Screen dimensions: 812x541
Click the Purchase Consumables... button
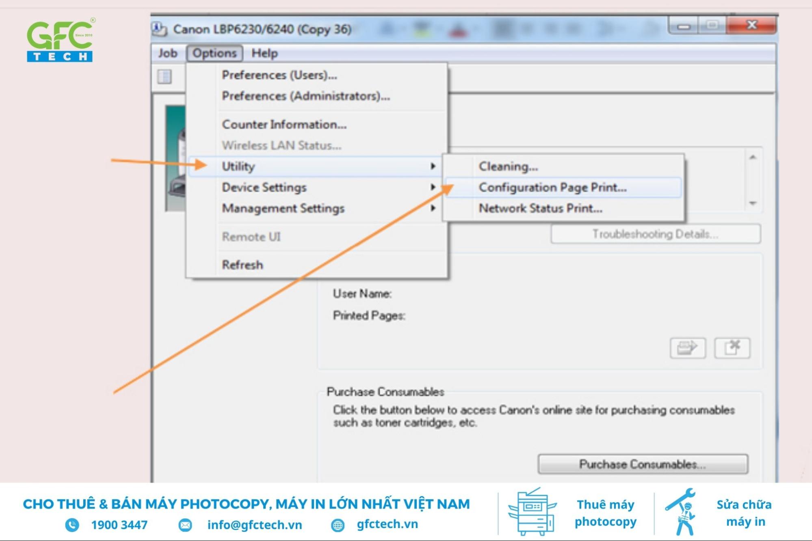(x=643, y=464)
